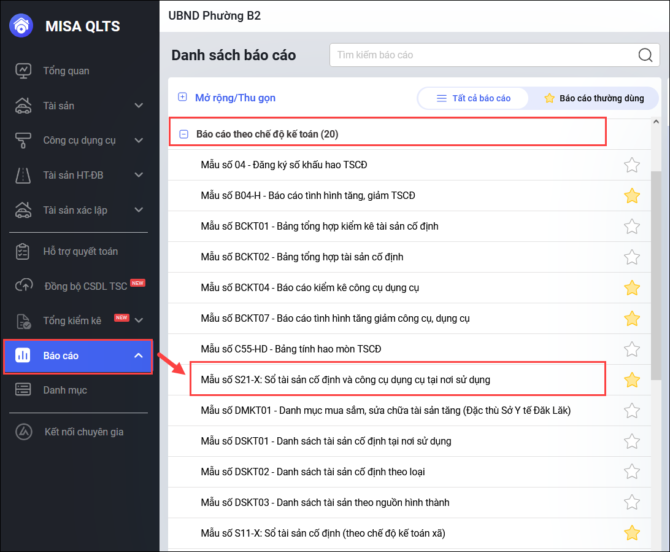Open Đồng bộ CSDL TSC menu item

click(86, 286)
